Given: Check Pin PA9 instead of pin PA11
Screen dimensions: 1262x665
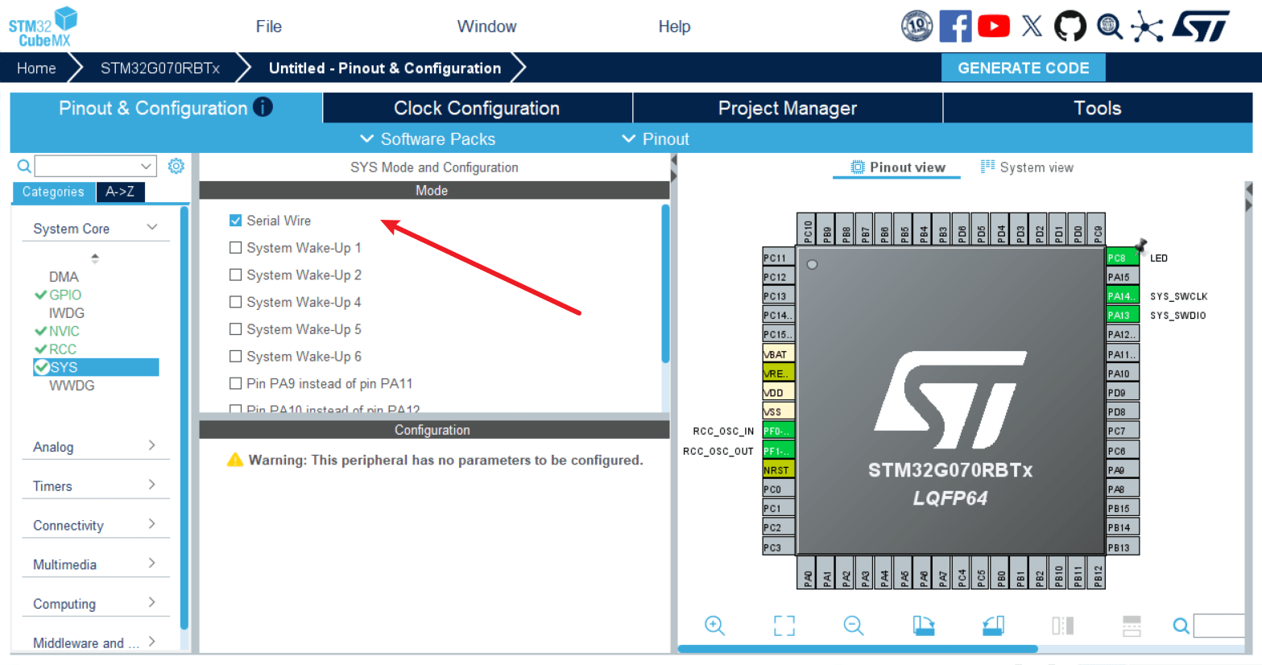Looking at the screenshot, I should tap(236, 383).
